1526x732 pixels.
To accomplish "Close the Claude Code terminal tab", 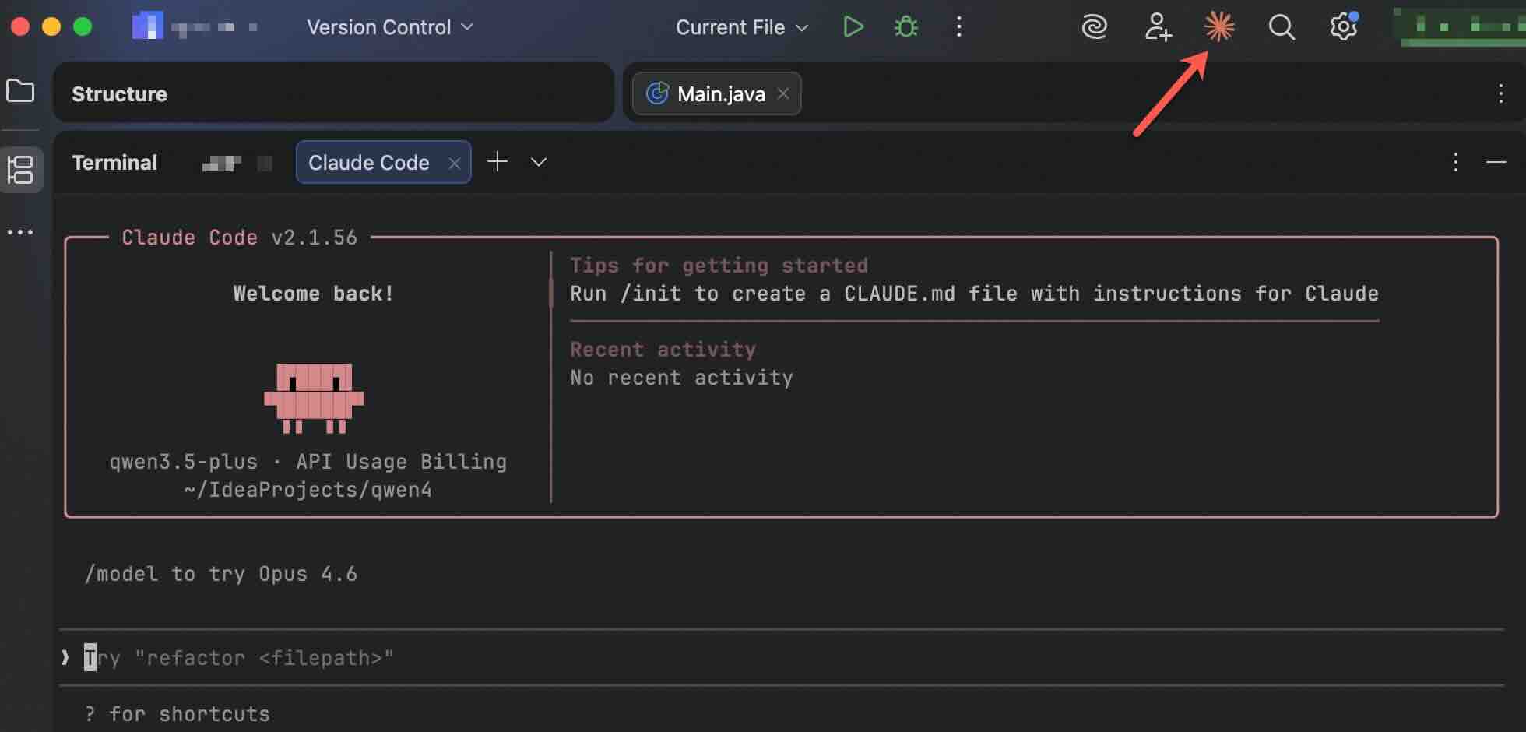I will [x=455, y=163].
